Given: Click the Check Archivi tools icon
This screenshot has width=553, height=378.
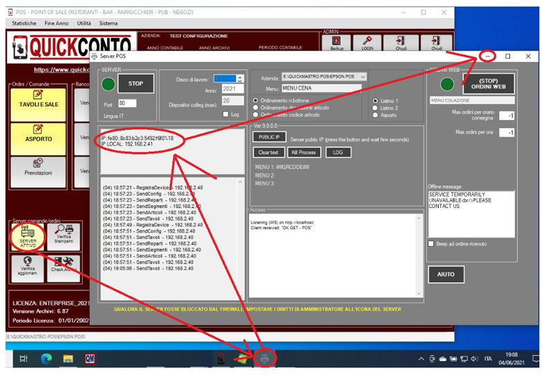Looking at the screenshot, I should pos(64,269).
